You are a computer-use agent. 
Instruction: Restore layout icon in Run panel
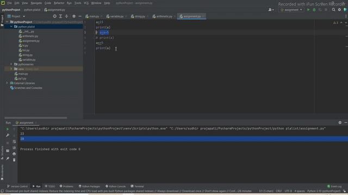point(8,151)
